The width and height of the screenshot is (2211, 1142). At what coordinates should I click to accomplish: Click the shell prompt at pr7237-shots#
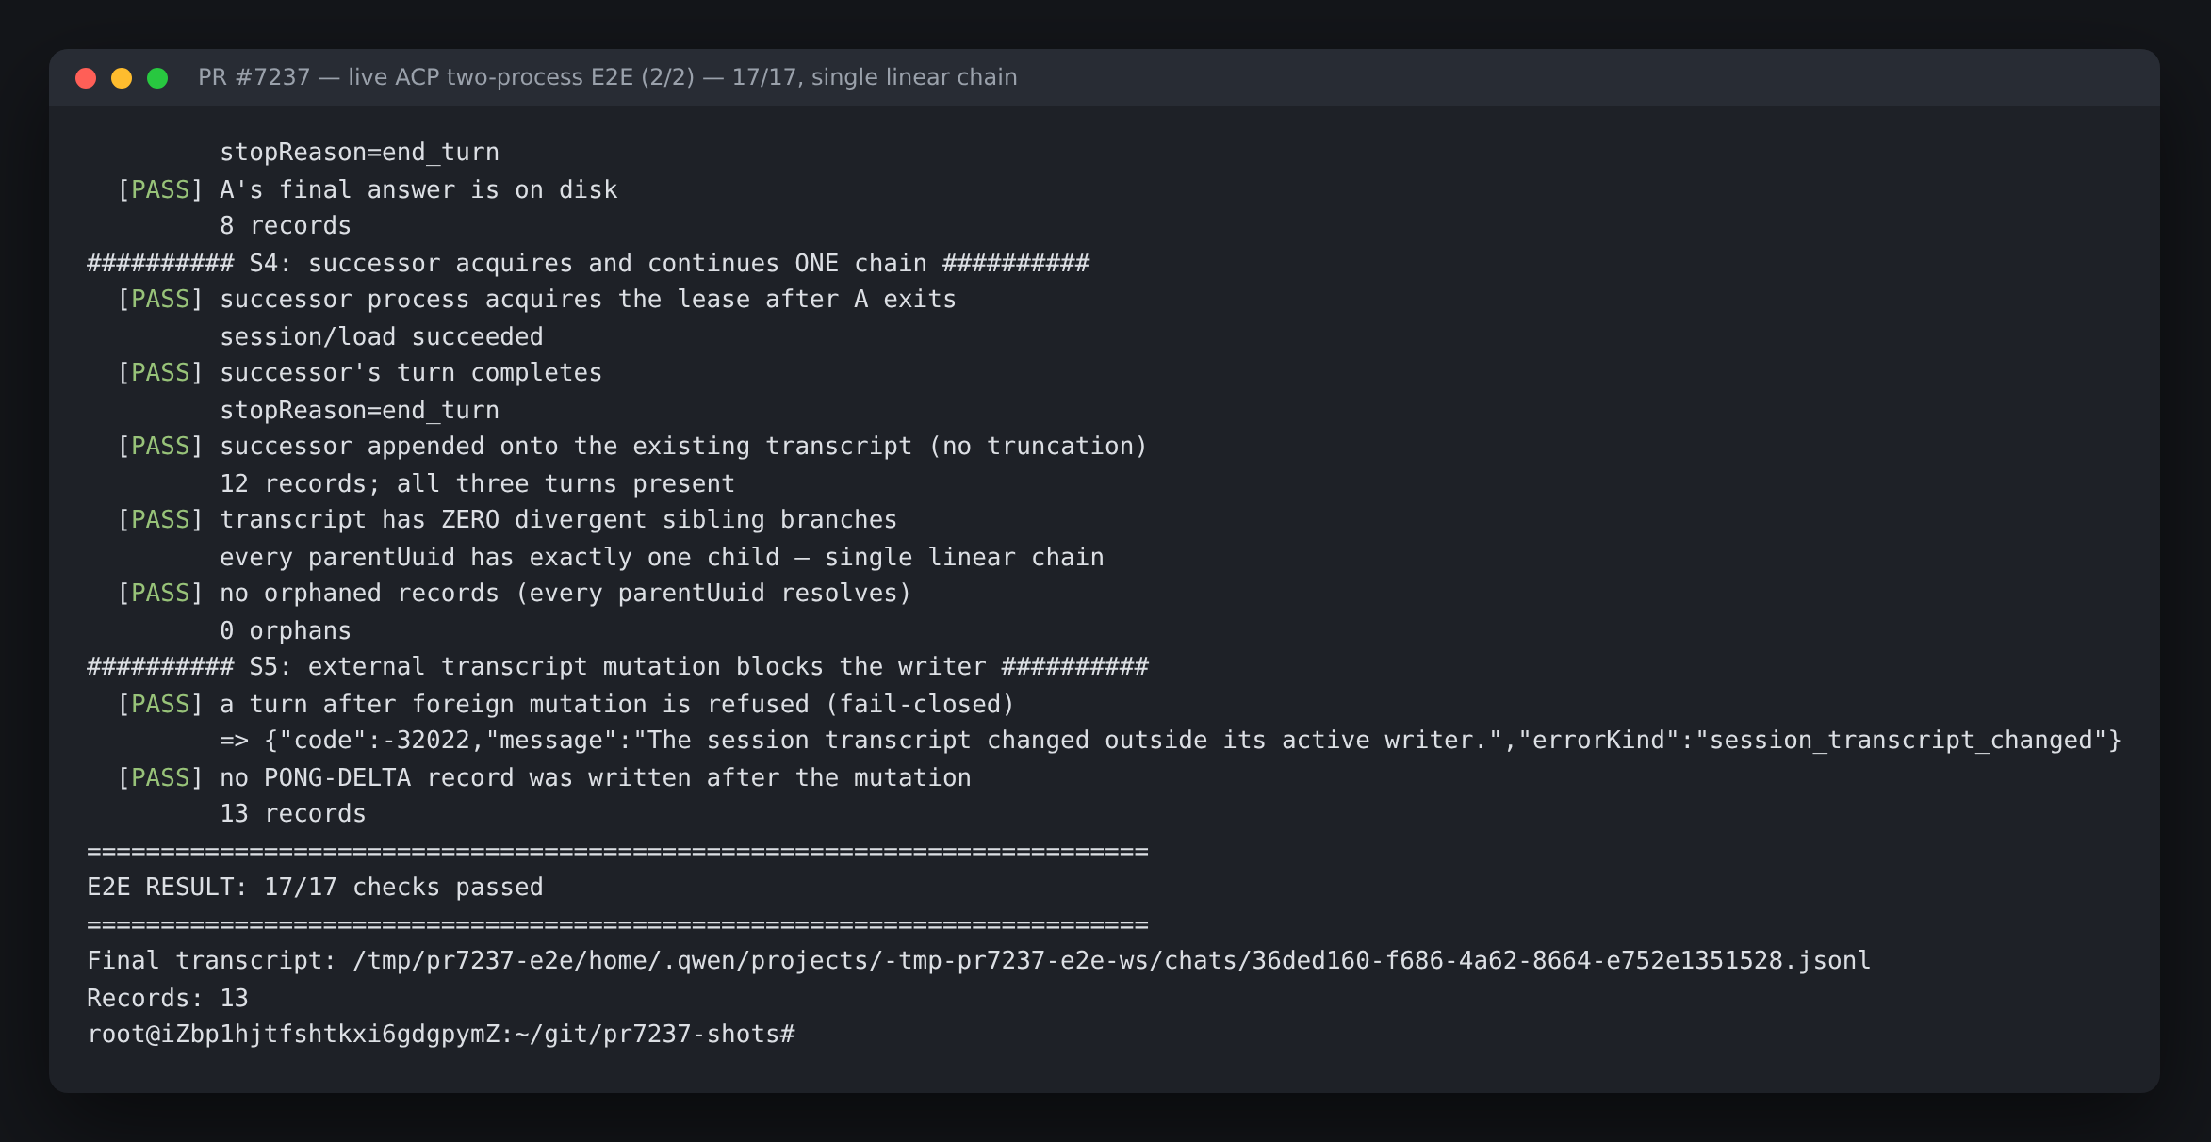pyautogui.click(x=441, y=1034)
